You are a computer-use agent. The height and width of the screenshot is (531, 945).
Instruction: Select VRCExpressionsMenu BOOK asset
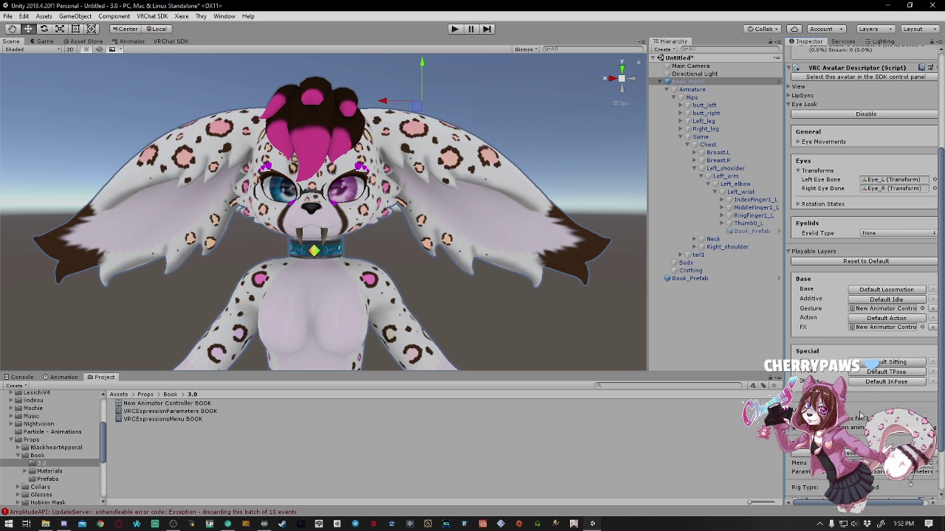[163, 419]
